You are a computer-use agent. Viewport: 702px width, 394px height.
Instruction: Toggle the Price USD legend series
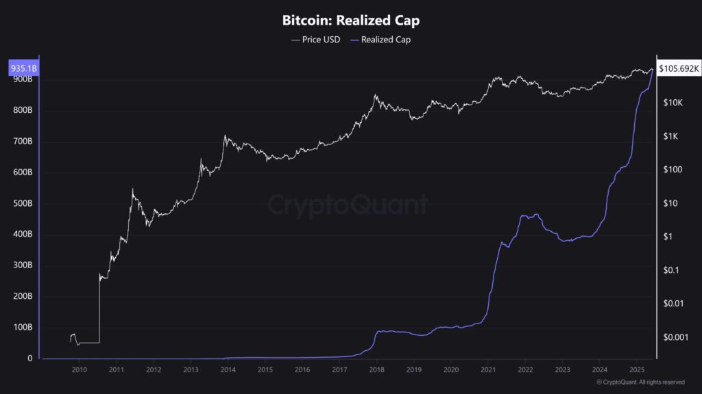(321, 40)
